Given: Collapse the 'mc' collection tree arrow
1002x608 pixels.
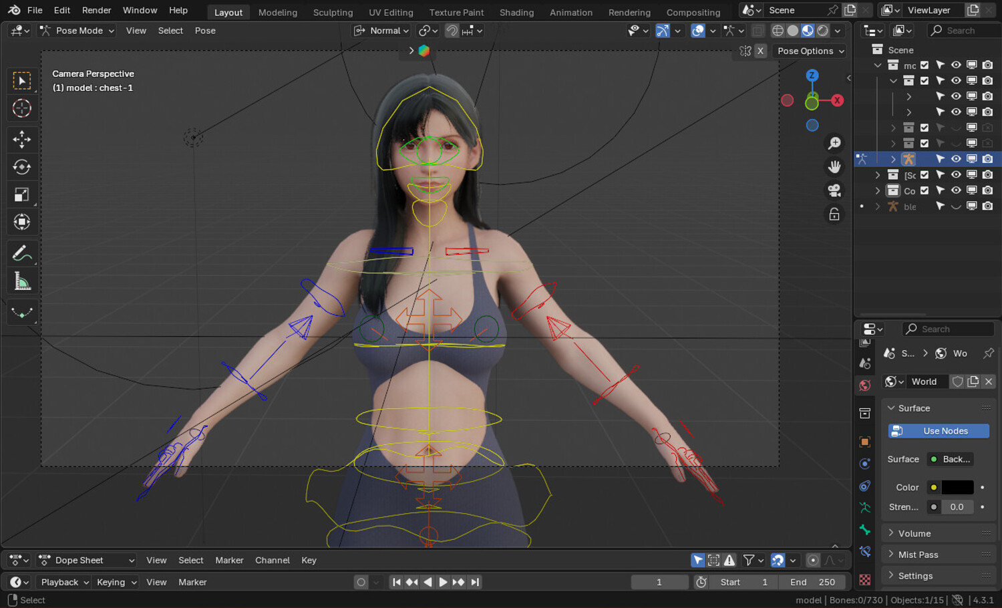Looking at the screenshot, I should point(878,65).
